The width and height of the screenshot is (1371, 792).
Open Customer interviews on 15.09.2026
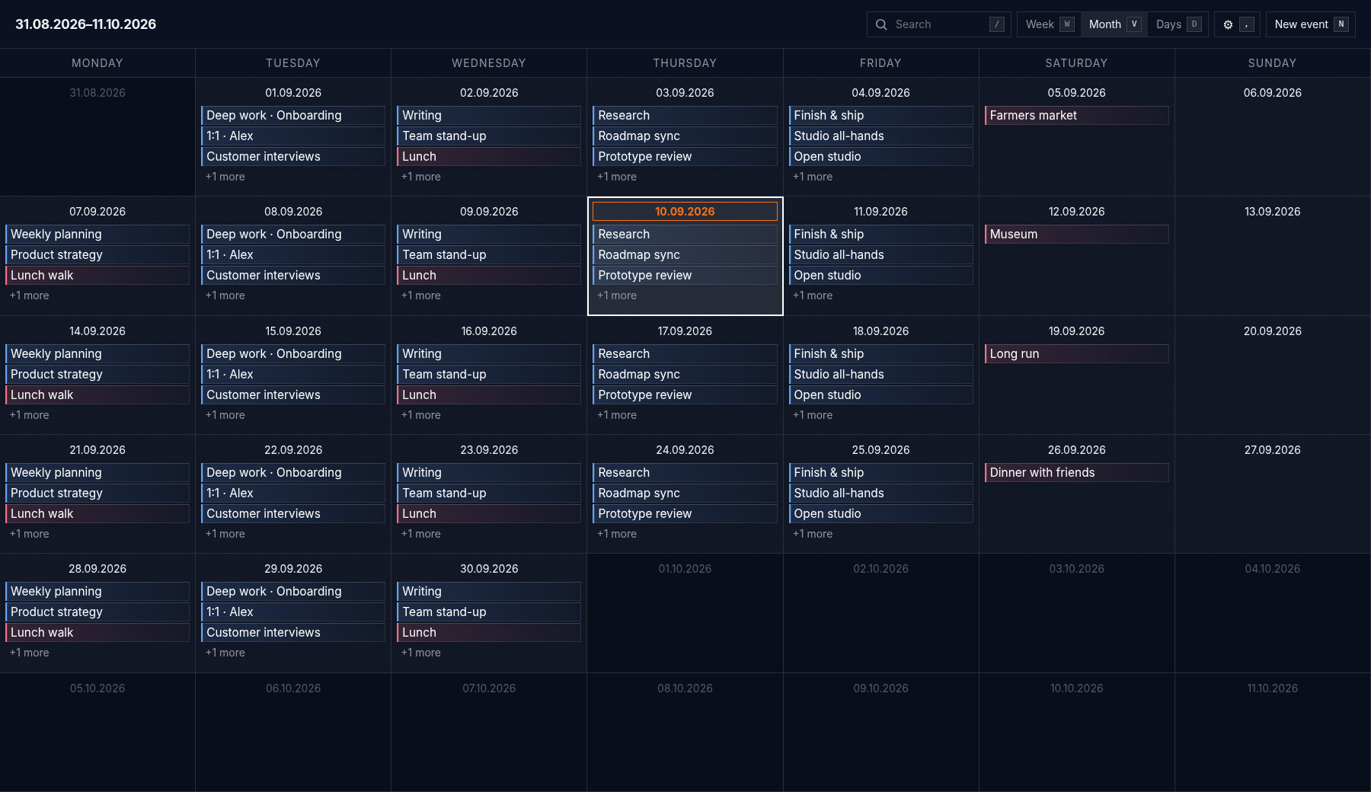click(293, 394)
